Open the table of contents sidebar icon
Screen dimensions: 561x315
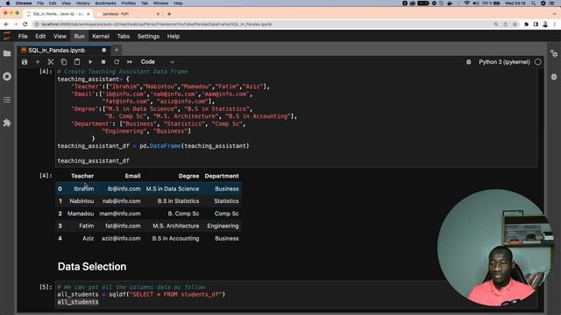pyautogui.click(x=7, y=100)
